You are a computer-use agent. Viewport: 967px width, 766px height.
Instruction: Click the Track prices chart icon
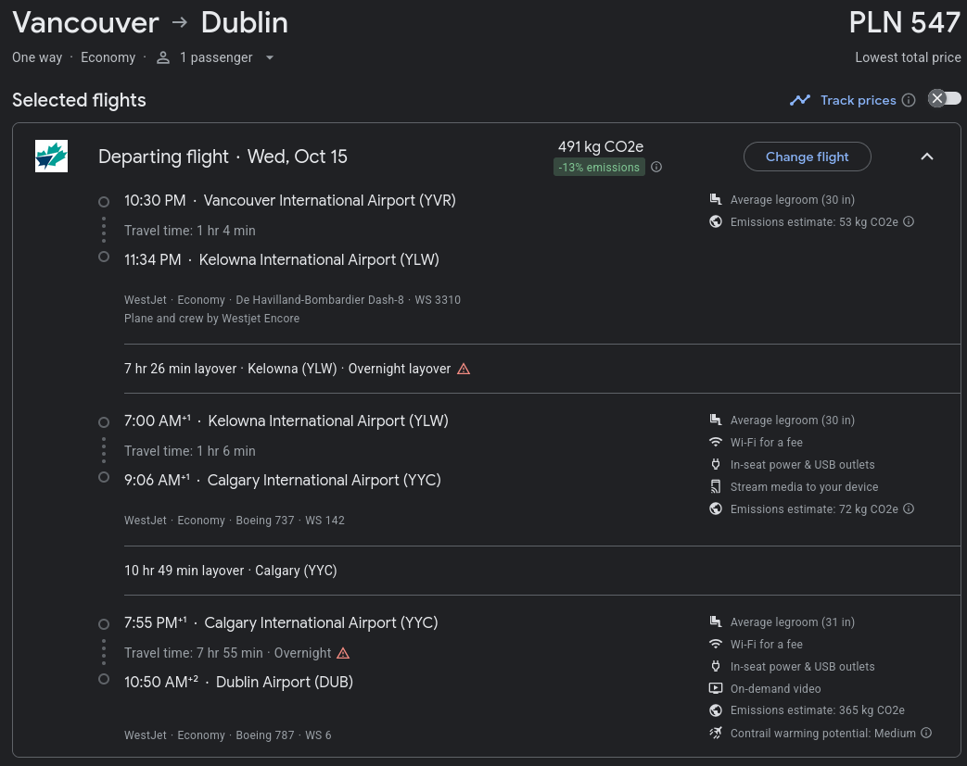click(x=800, y=100)
